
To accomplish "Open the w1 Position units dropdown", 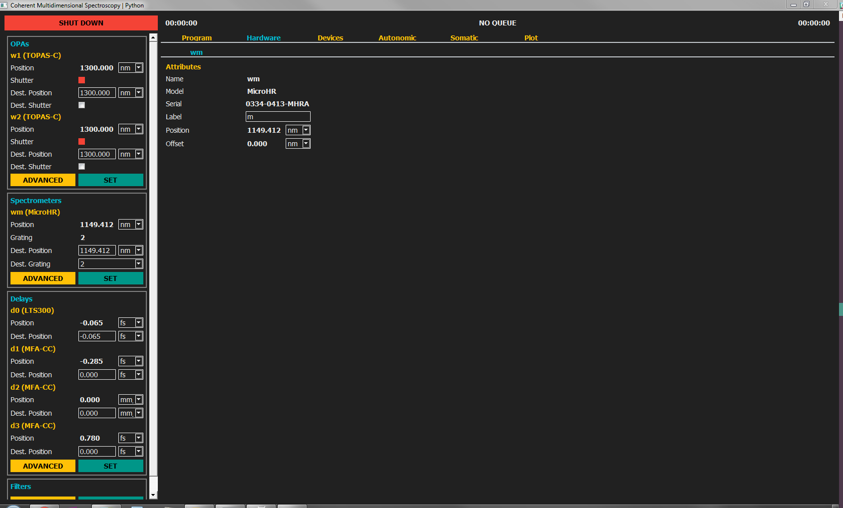I will point(138,68).
